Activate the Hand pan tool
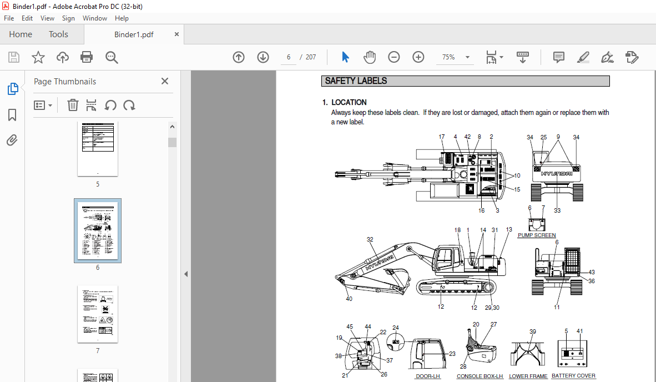The height and width of the screenshot is (382, 656). click(x=370, y=57)
